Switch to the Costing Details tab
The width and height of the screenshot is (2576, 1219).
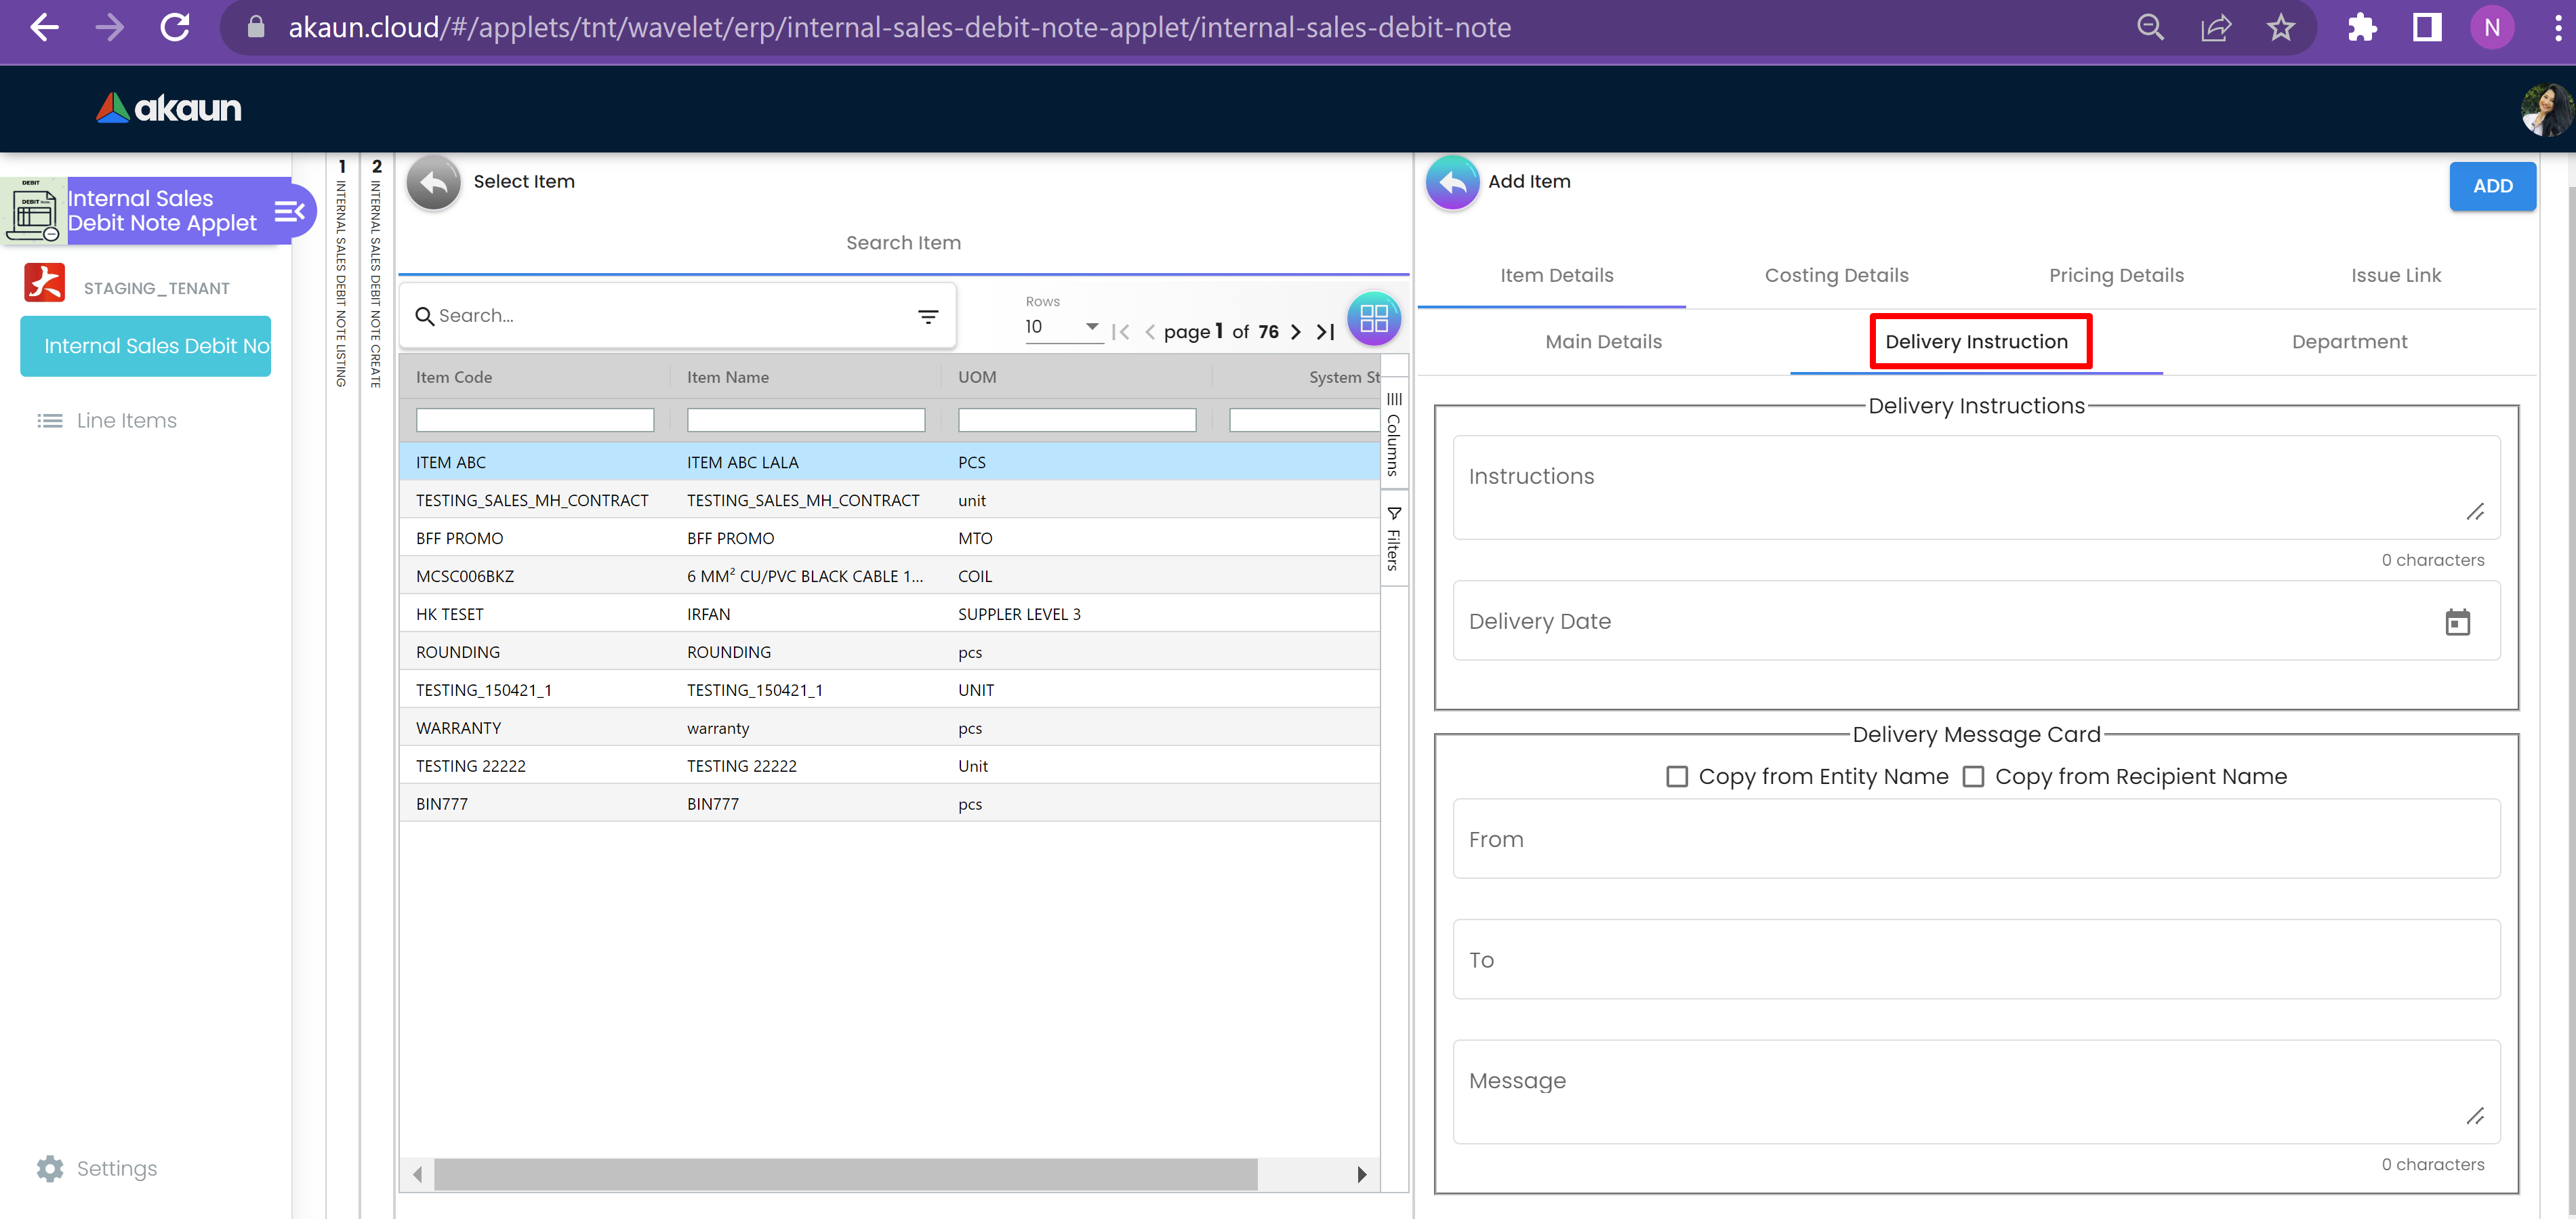click(x=1836, y=275)
